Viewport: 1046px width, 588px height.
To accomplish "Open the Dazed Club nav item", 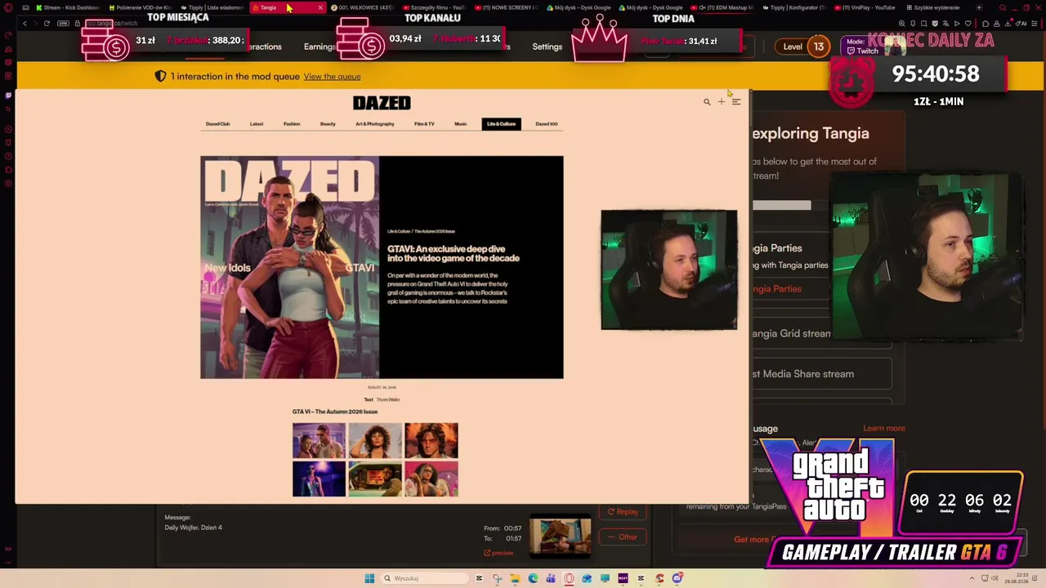I will pos(217,124).
